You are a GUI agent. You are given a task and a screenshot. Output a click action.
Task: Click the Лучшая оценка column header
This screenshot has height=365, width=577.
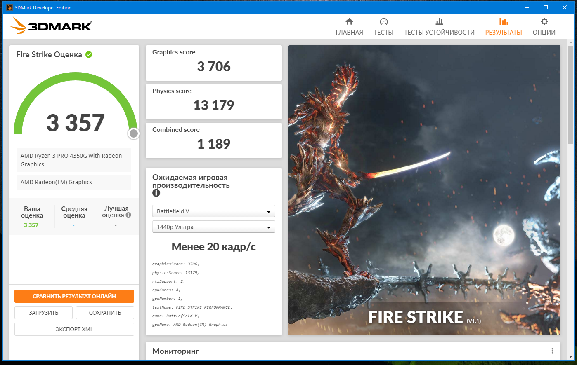[x=116, y=212]
